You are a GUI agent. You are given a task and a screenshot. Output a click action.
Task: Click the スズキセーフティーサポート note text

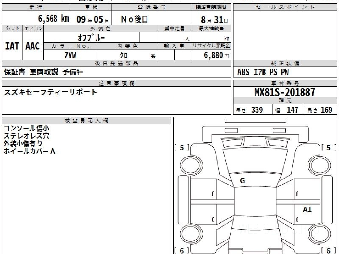click(x=50, y=92)
